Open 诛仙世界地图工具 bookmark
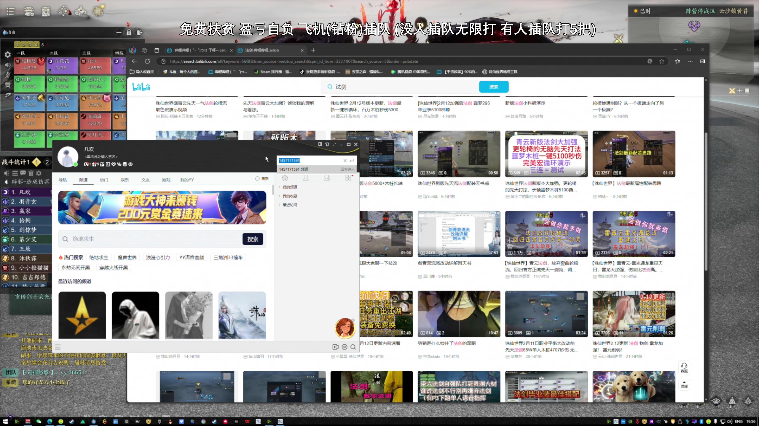 pos(500,72)
